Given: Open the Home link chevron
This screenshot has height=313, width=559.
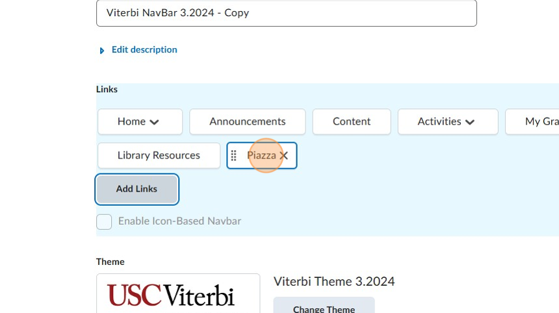Looking at the screenshot, I should (154, 122).
